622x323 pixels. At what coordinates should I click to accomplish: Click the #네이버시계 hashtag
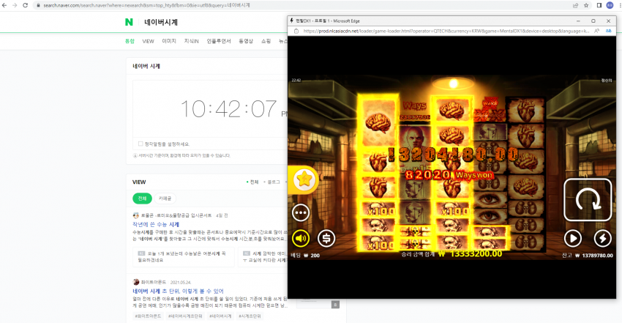pyautogui.click(x=220, y=316)
